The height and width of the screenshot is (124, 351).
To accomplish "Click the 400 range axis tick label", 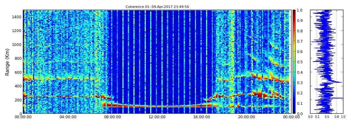I will (x=18, y=86).
